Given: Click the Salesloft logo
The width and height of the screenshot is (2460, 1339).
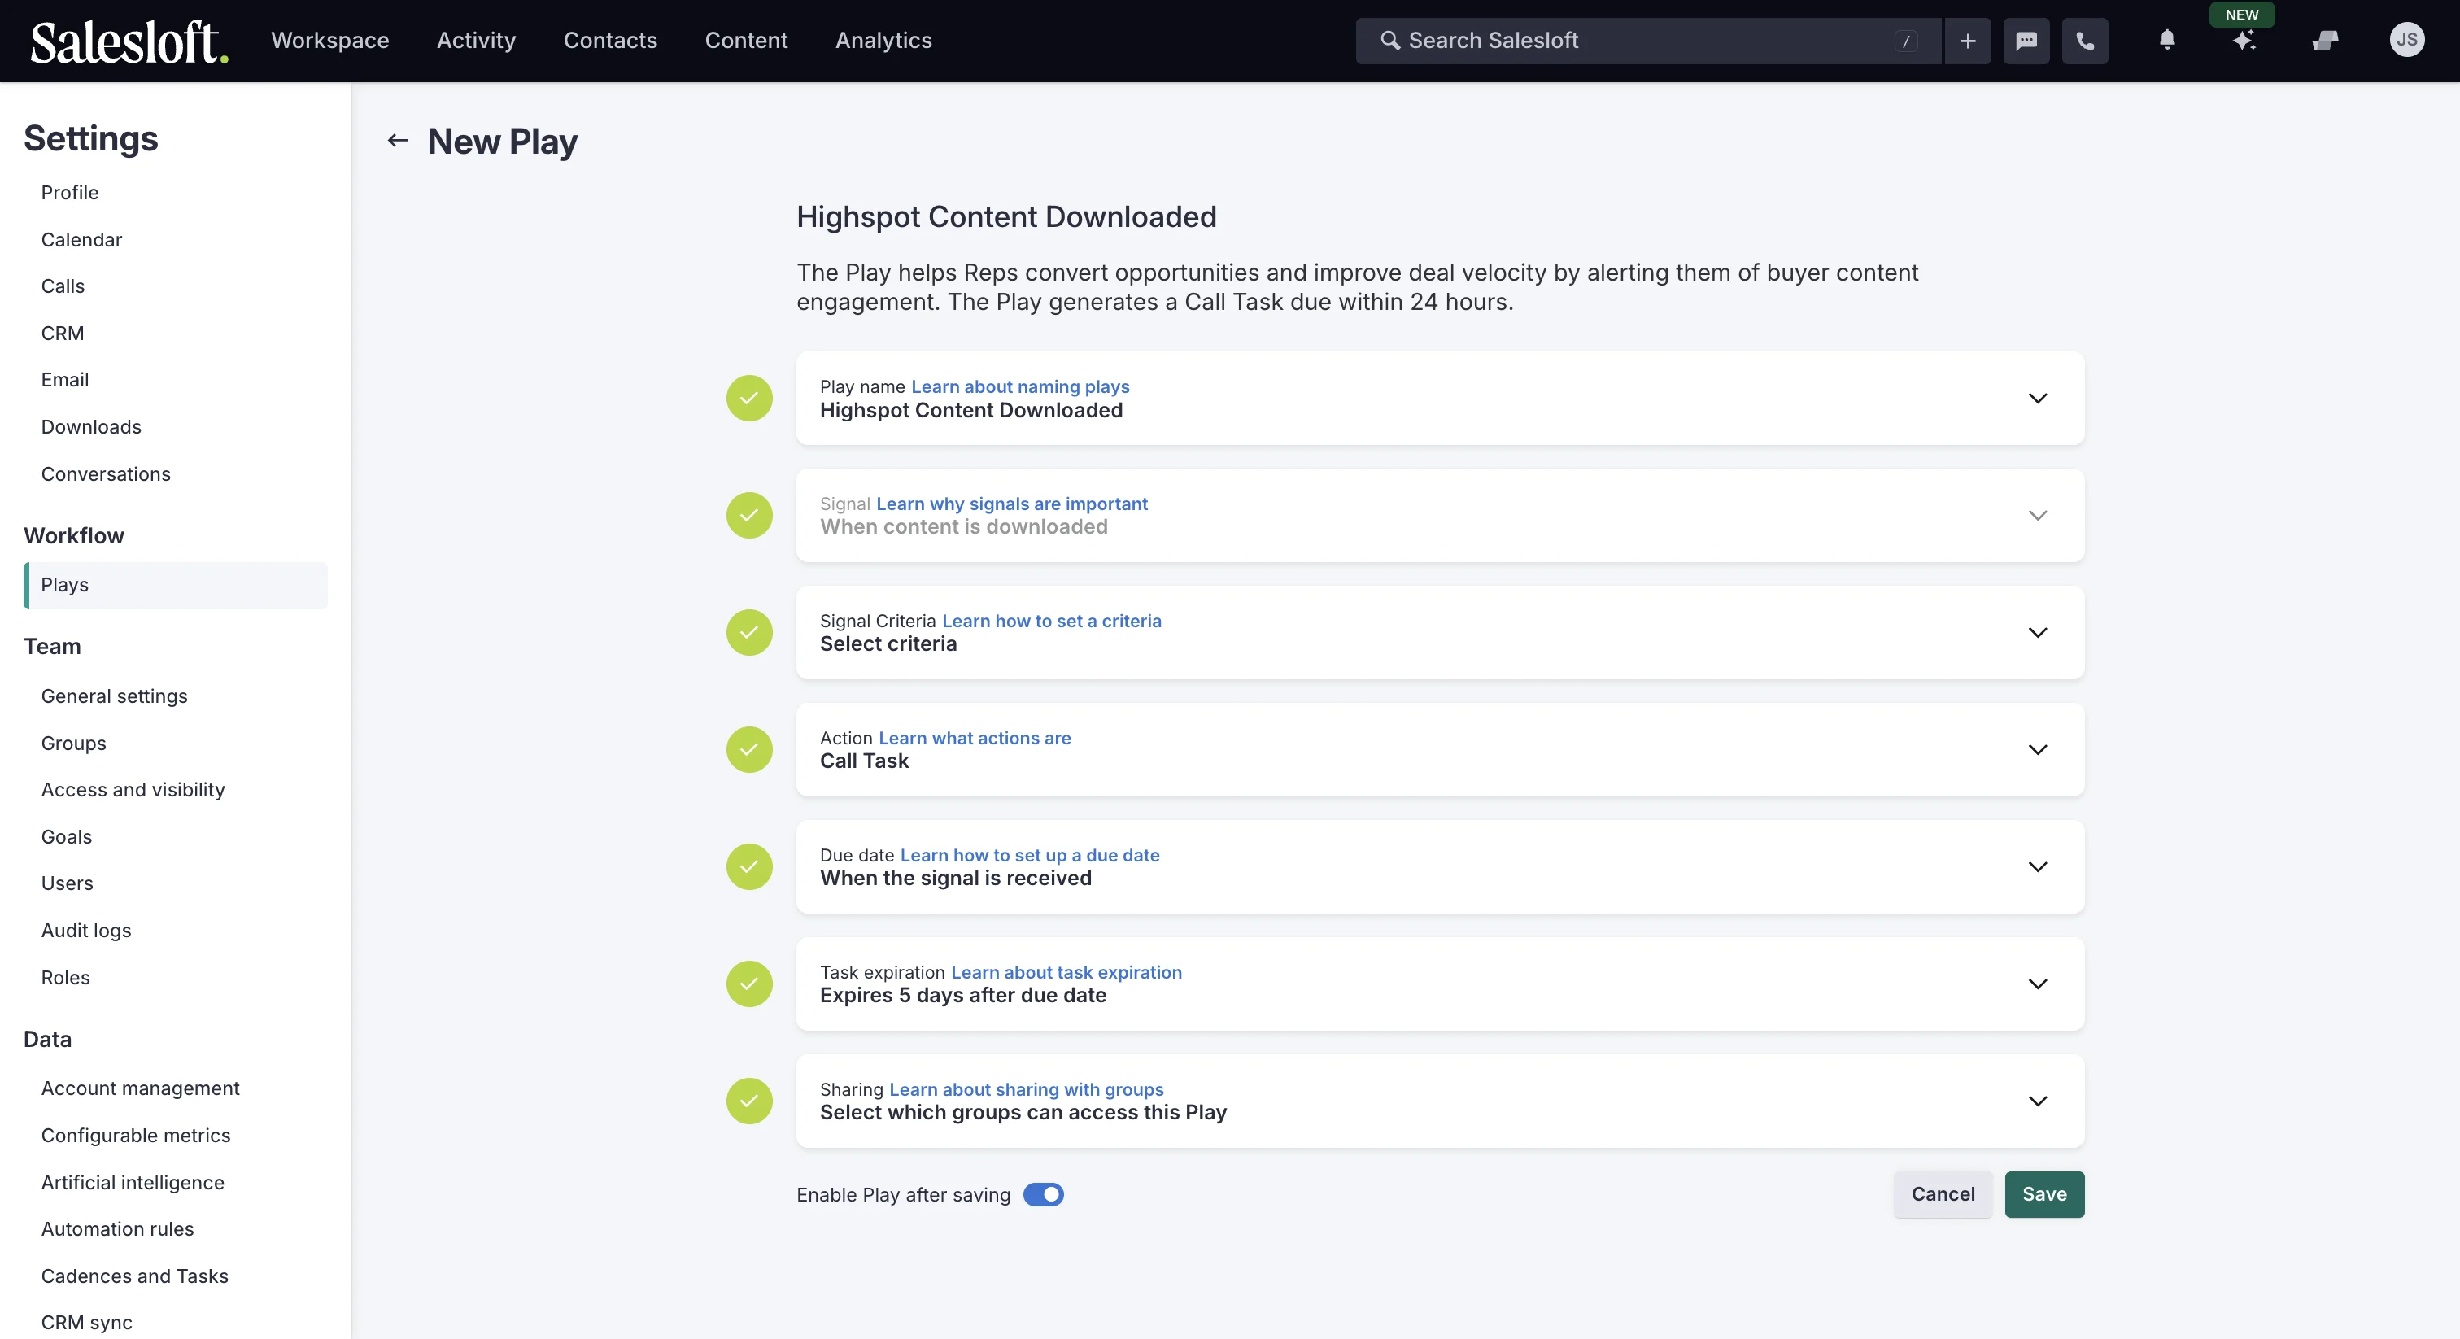Looking at the screenshot, I should (129, 41).
